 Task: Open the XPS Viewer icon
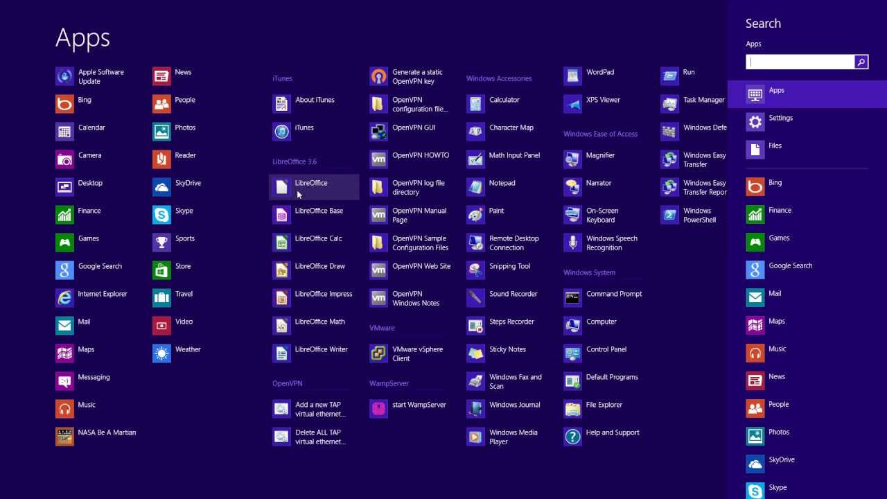coord(572,104)
